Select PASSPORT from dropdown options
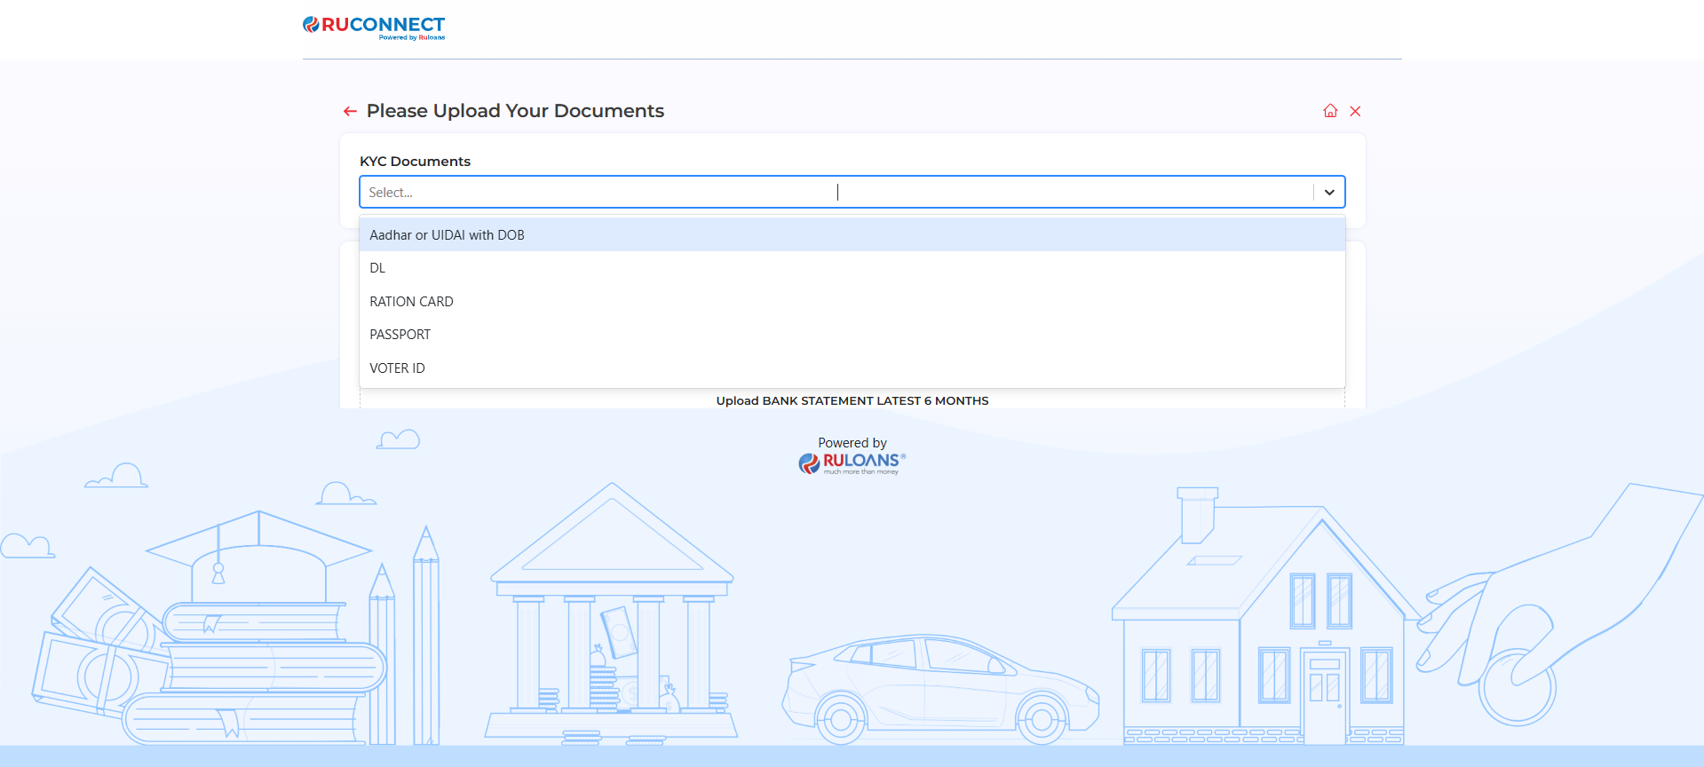Viewport: 1704px width, 767px height. (x=400, y=335)
